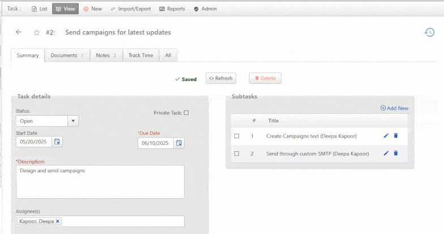Create a New task from menu
The image size is (444, 234).
[x=93, y=9]
